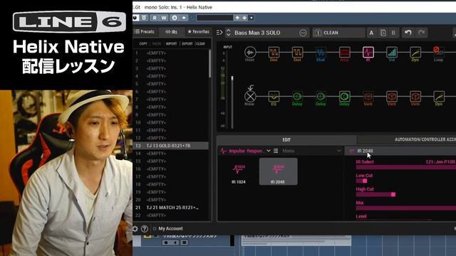The width and height of the screenshot is (456, 256).
Task: Toggle compare state B
Action: pyautogui.click(x=393, y=33)
